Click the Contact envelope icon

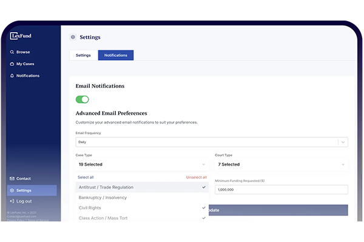(12, 178)
